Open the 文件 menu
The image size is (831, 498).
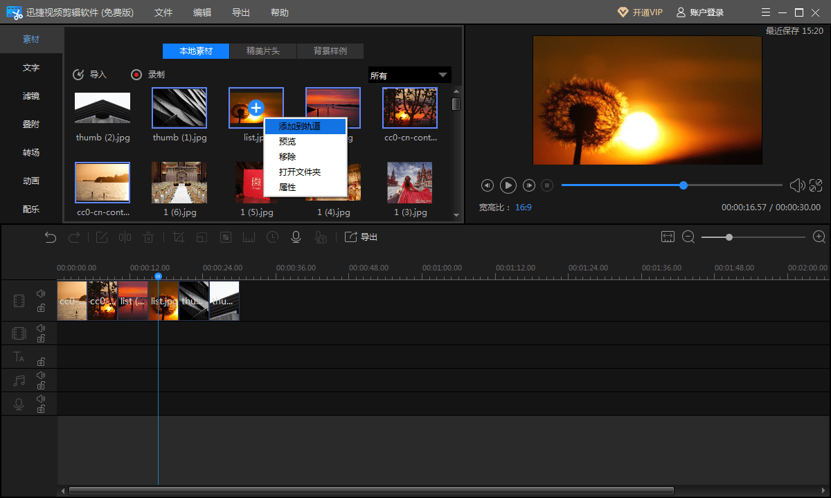pyautogui.click(x=163, y=12)
